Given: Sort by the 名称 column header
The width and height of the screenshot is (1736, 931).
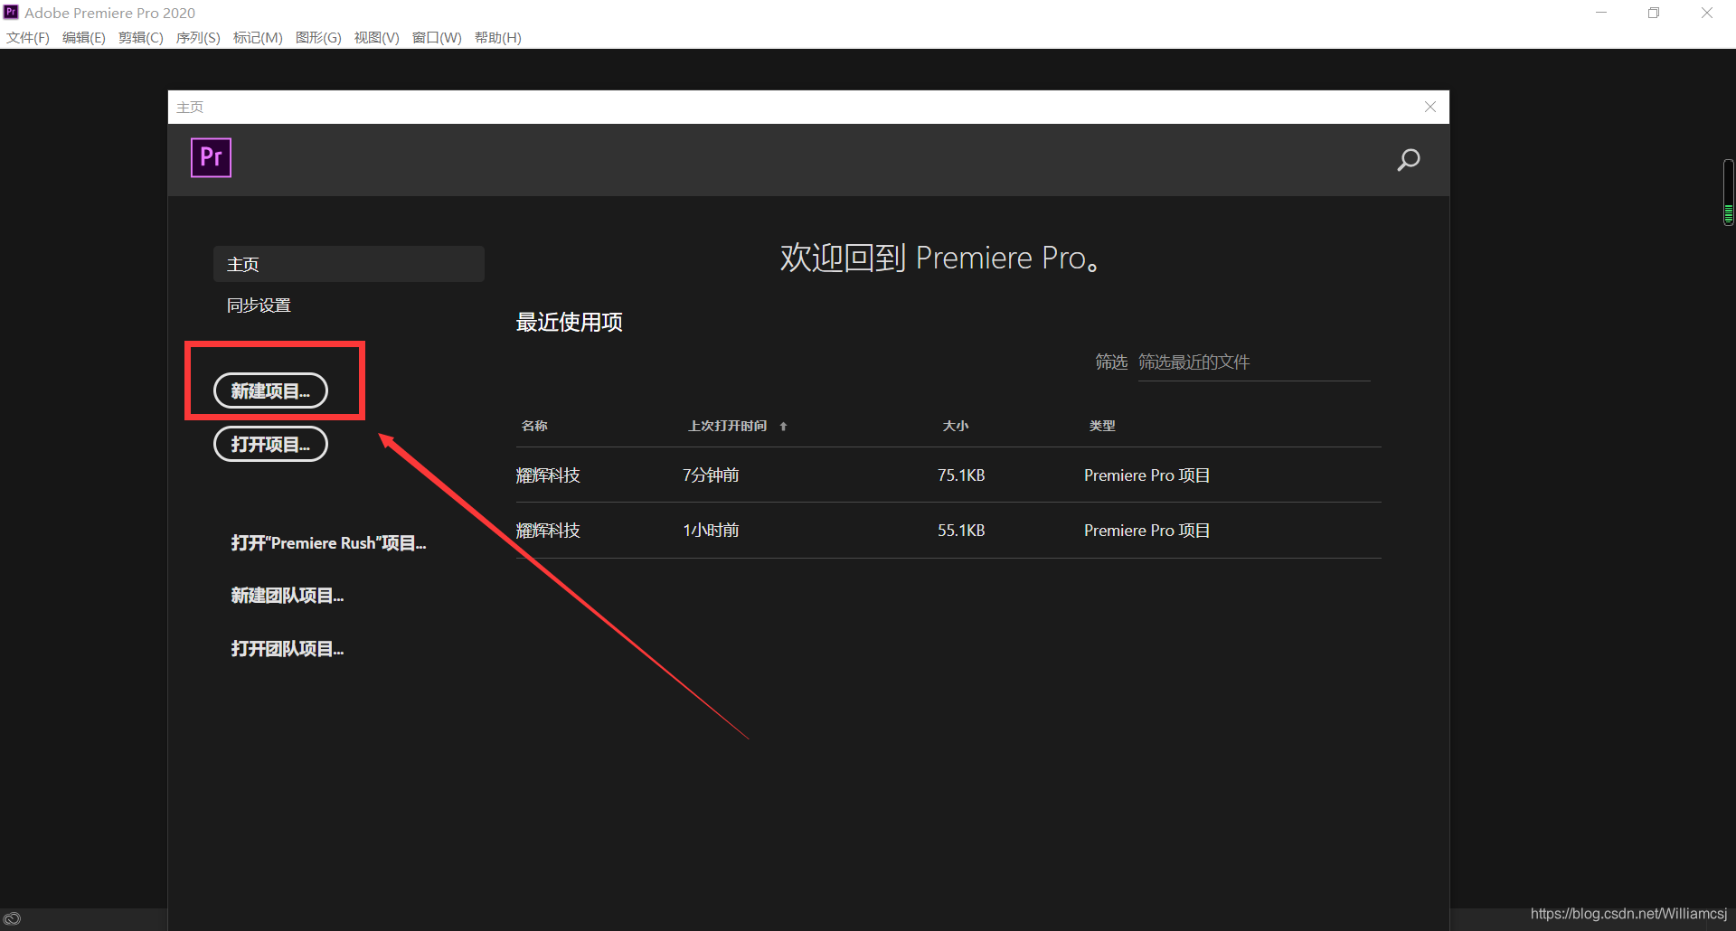Looking at the screenshot, I should click(534, 426).
